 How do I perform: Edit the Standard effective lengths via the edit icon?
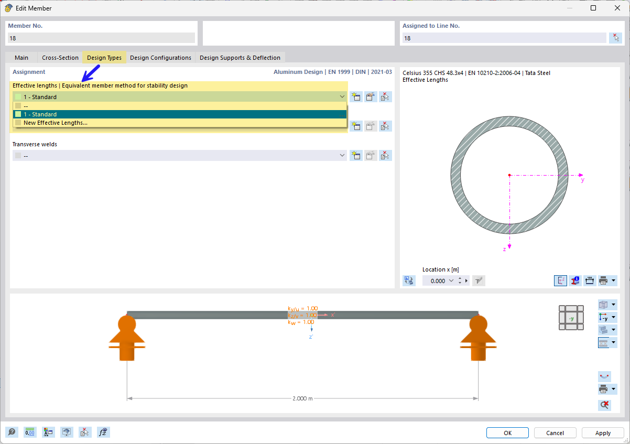tap(371, 96)
